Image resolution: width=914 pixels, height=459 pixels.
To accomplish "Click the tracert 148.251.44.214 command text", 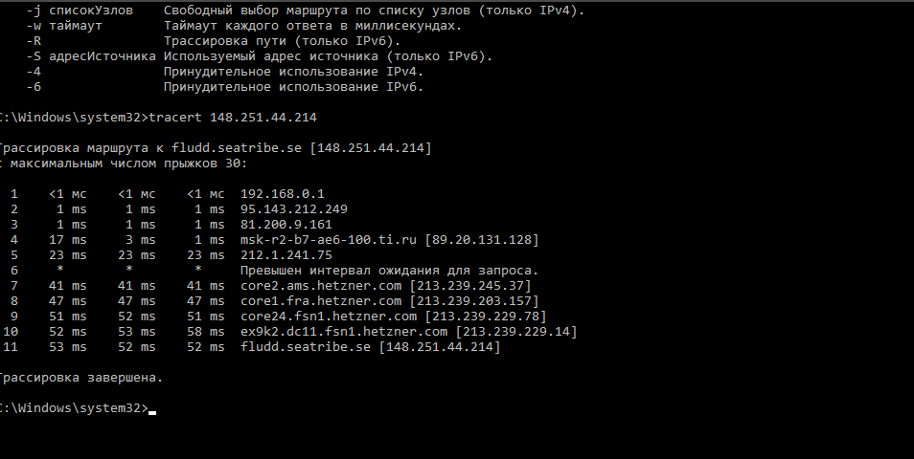I will click(233, 118).
